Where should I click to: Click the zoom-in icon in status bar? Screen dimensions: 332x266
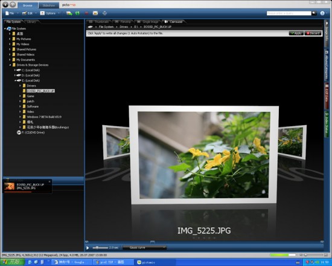click(326, 255)
